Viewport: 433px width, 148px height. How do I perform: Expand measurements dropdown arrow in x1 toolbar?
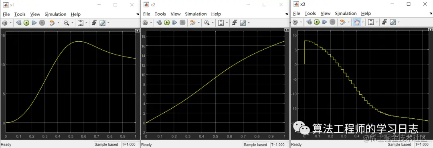coord(108,23)
